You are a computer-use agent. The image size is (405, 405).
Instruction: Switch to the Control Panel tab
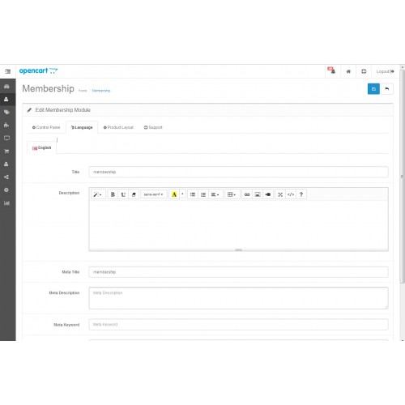(x=46, y=127)
